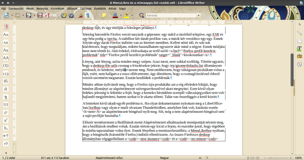Open the Szerkesztés menu

(16, 8)
